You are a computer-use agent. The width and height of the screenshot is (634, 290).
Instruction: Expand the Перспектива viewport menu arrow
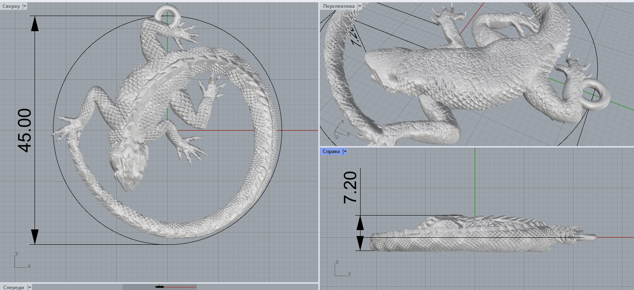click(360, 6)
